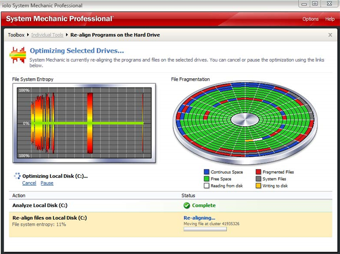340x254 pixels.
Task: Open Individual Tools breadcrumb link
Action: (47, 35)
